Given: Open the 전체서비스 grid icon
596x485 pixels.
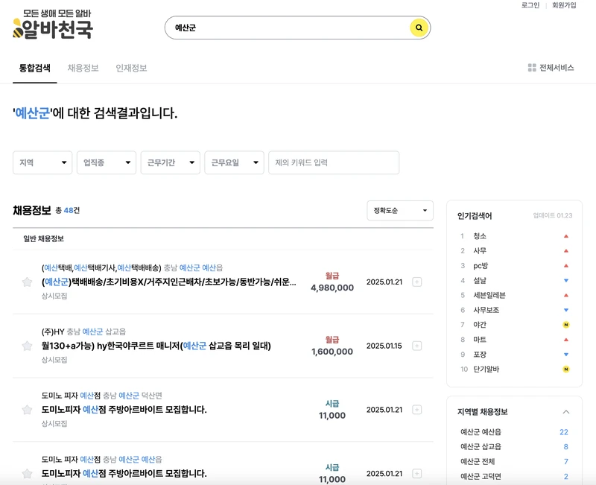Looking at the screenshot, I should (x=531, y=67).
